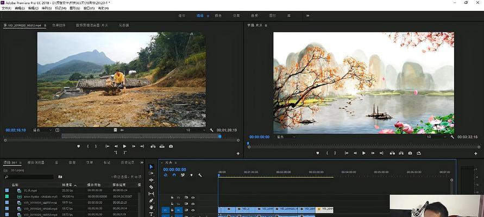484x217 pixels.
Task: Step back one frame in source monitor
Action: (x=116, y=146)
